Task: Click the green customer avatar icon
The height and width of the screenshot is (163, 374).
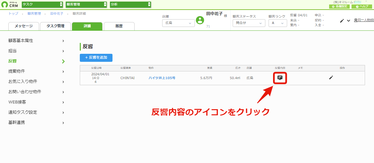Action: click(x=200, y=20)
